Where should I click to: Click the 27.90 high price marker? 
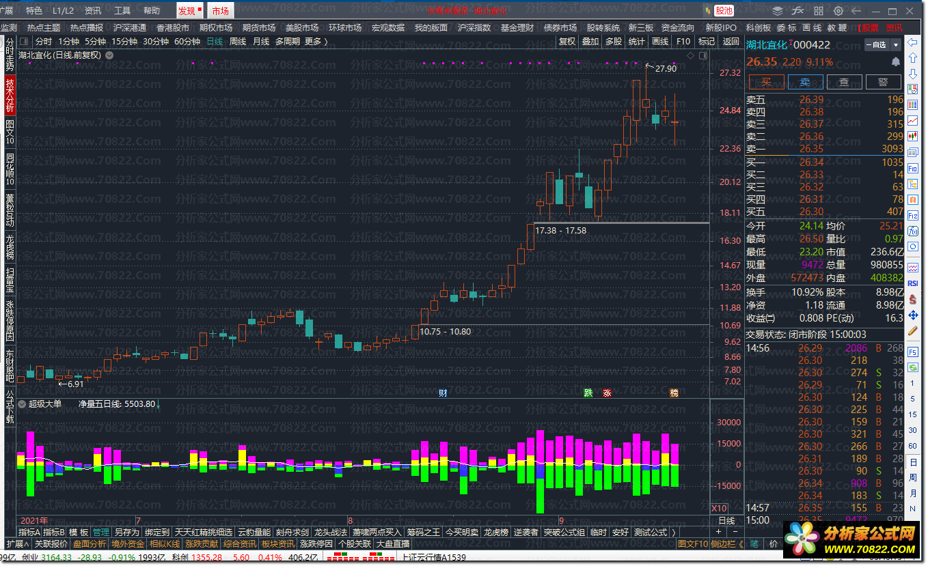pyautogui.click(x=665, y=68)
